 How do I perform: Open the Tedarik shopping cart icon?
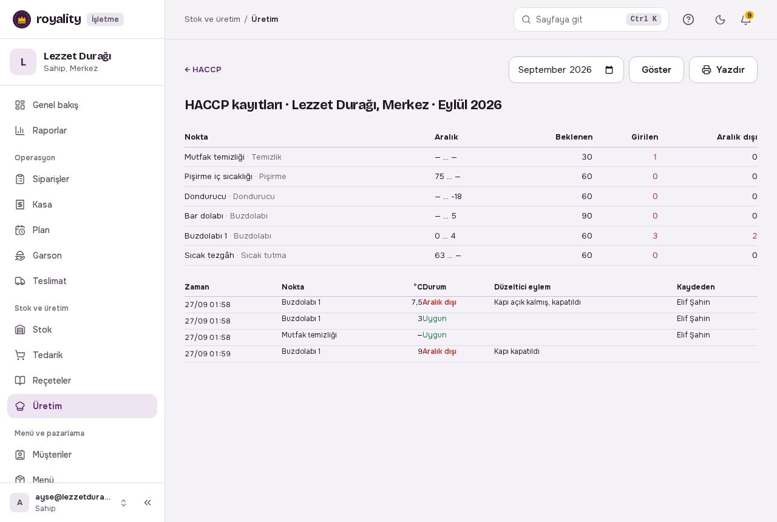click(x=20, y=355)
